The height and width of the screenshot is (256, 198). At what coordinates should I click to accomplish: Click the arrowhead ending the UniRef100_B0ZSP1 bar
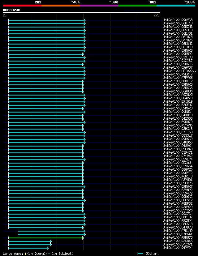(51, 245)
